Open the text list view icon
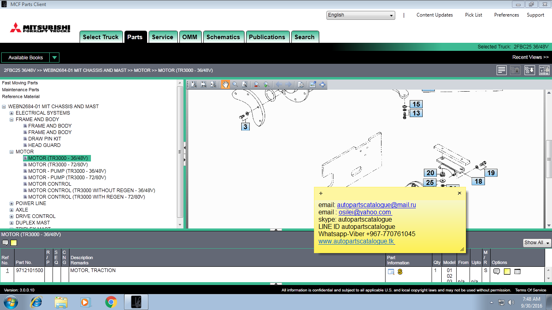This screenshot has height=310, width=552. [x=501, y=70]
